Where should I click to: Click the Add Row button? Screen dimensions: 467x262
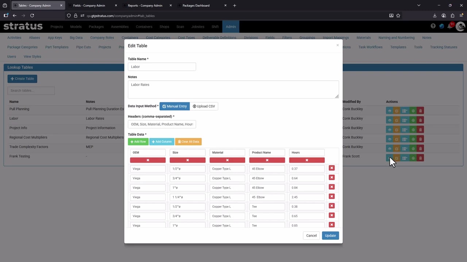pos(138,142)
